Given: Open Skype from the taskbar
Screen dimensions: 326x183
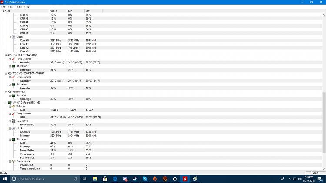Looking at the screenshot, I should tap(145, 179).
